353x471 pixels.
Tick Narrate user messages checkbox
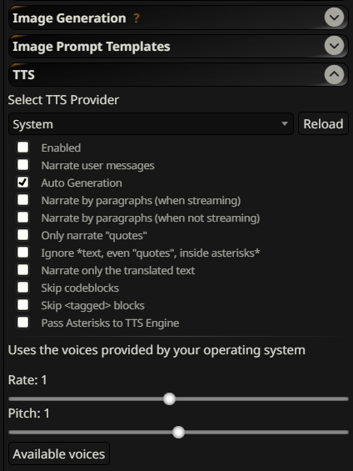tap(23, 165)
